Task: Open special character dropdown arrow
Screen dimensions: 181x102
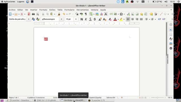Action: tap(124, 14)
